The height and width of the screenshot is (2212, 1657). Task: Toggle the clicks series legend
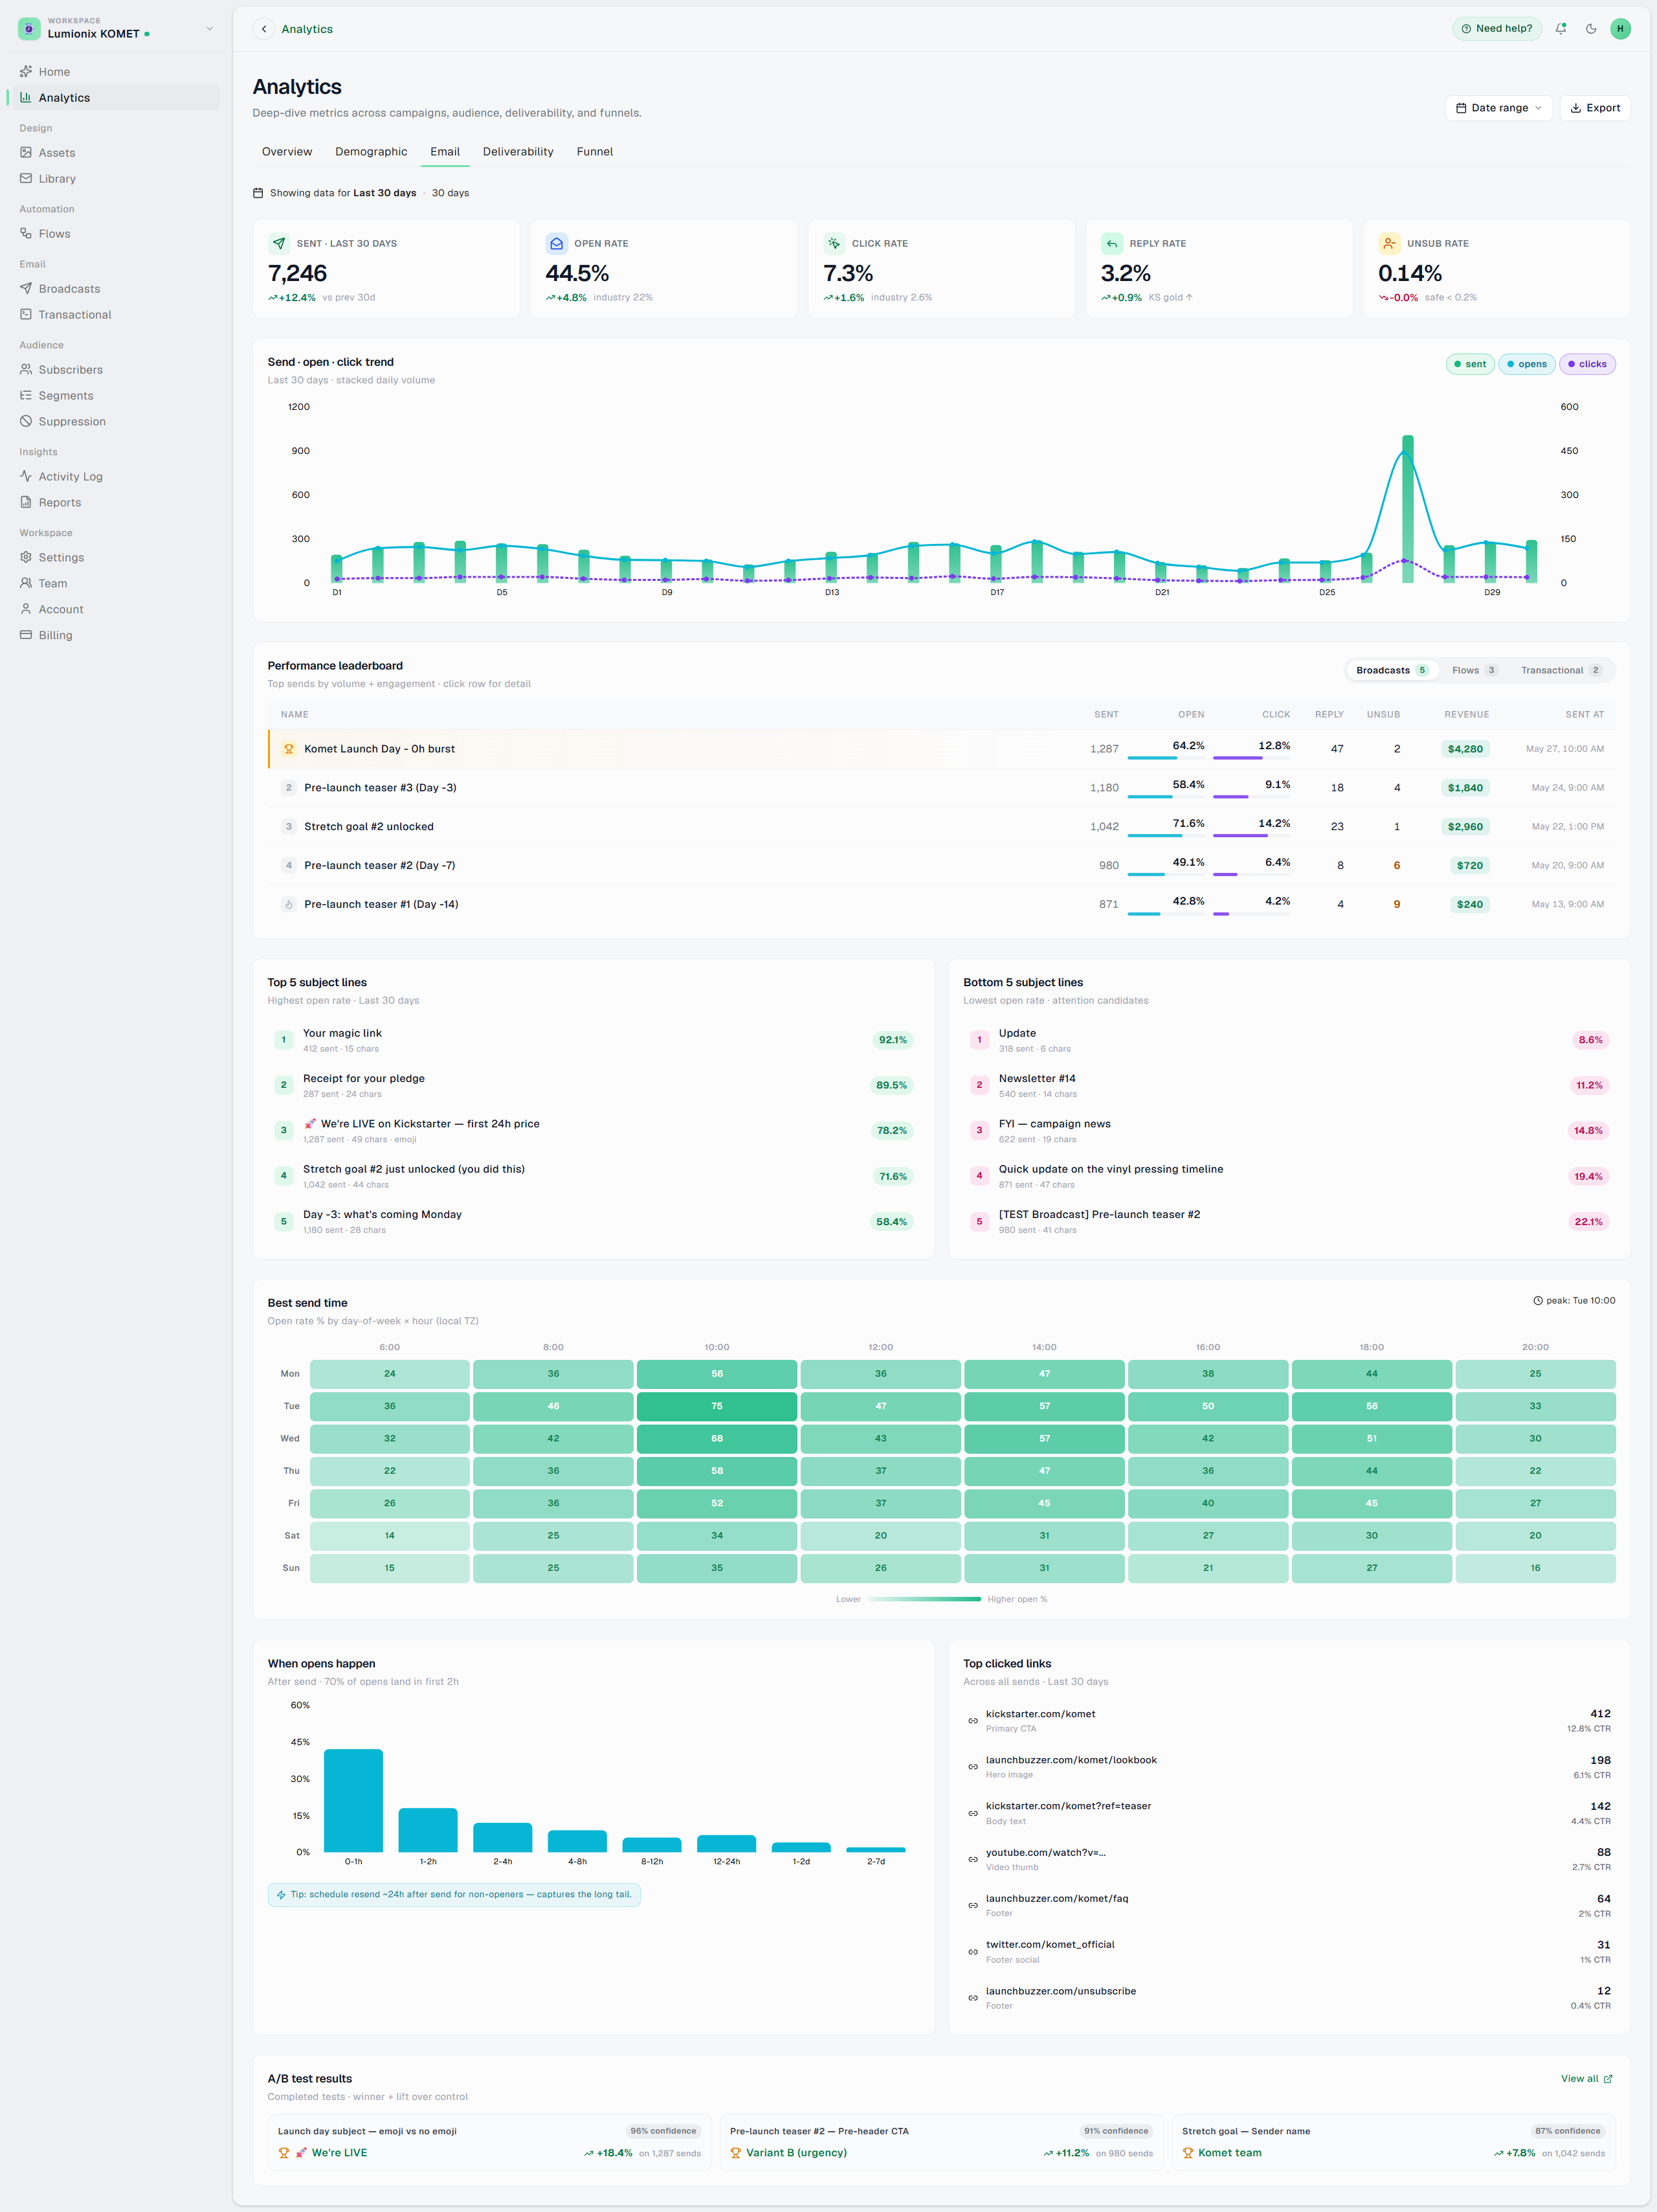pyautogui.click(x=1587, y=364)
